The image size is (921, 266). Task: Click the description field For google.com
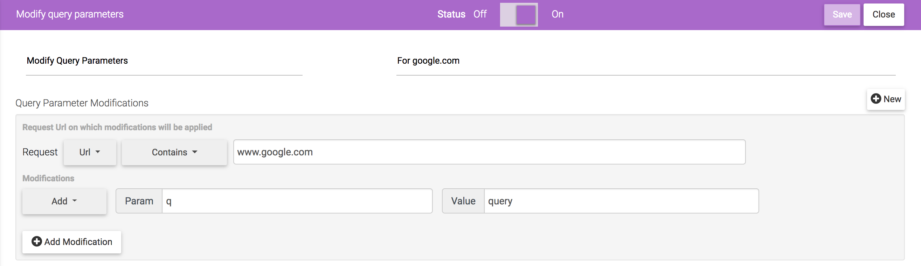click(645, 61)
